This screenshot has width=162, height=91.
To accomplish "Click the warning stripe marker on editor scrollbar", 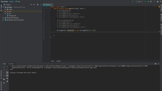I will tap(159, 31).
